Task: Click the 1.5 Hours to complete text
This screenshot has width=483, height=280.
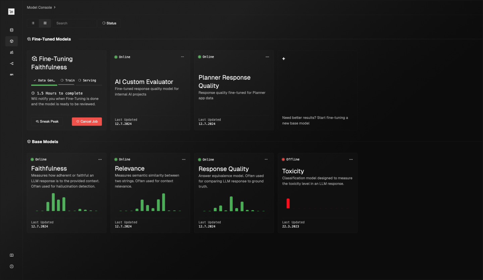Action: click(60, 93)
